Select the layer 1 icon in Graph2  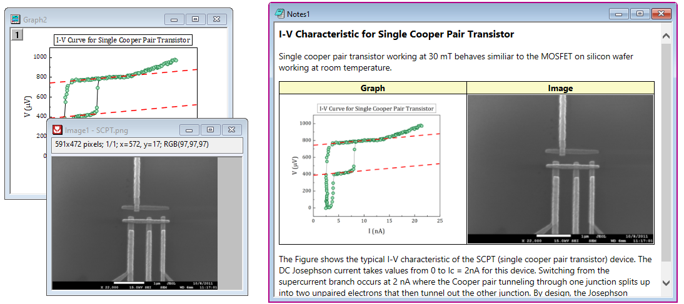point(17,35)
